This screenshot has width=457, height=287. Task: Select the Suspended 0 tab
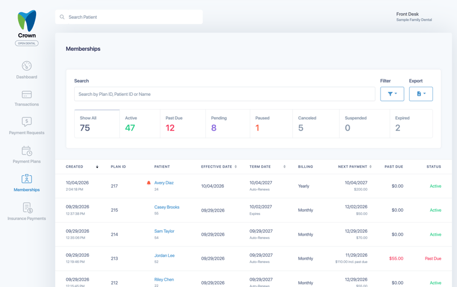tap(364, 123)
